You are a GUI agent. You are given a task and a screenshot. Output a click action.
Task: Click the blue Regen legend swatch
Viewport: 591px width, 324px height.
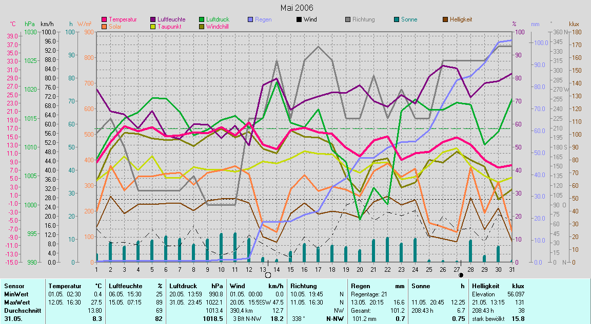250,19
